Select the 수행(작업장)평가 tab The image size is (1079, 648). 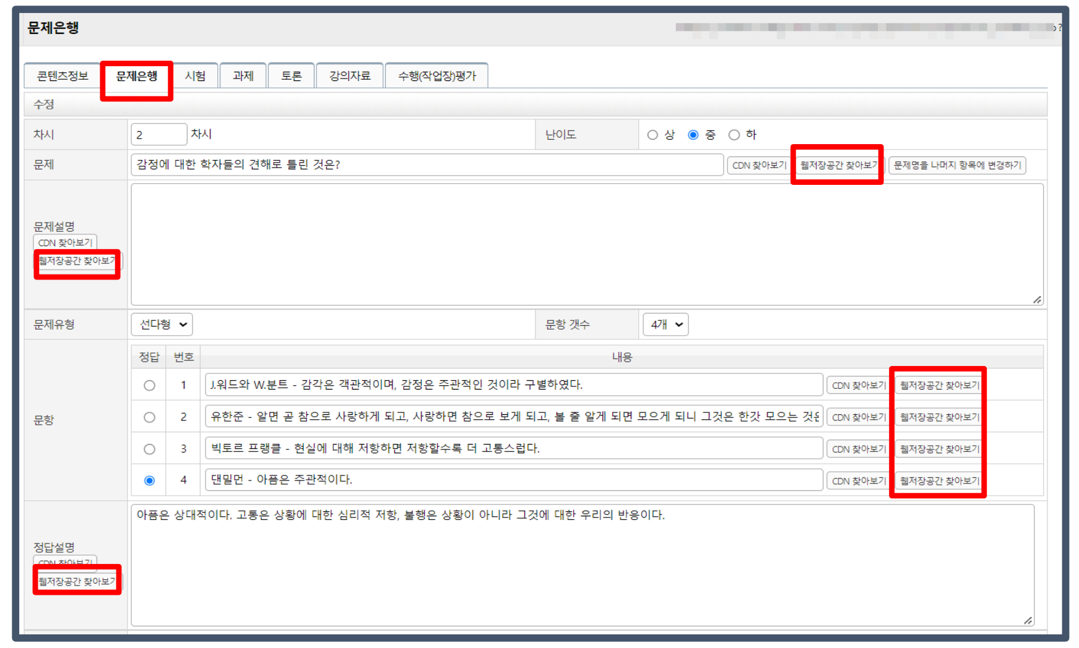point(436,76)
